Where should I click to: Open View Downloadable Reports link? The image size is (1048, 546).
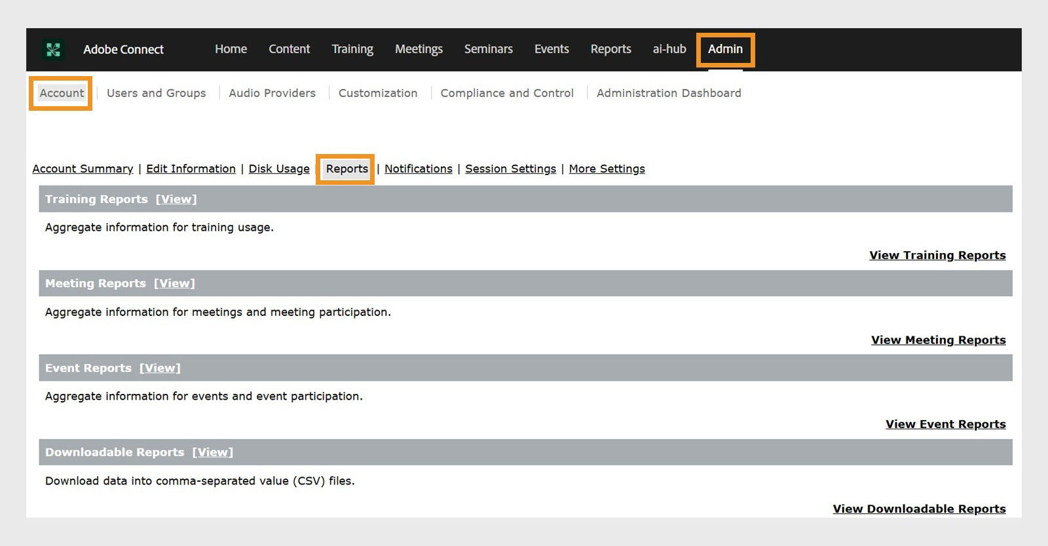click(x=919, y=509)
